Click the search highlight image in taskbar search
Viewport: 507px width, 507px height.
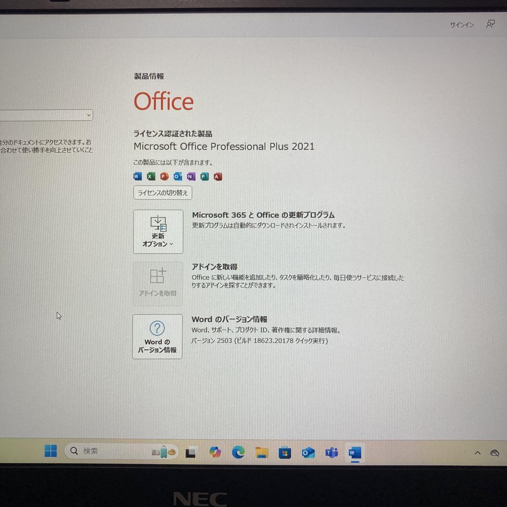[x=163, y=452]
